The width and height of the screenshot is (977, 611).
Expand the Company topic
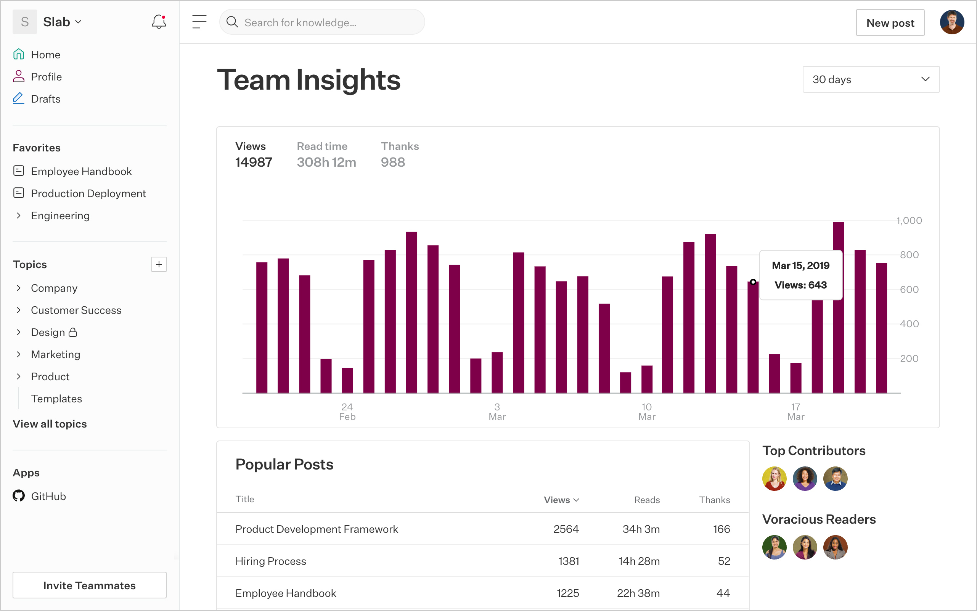(19, 288)
